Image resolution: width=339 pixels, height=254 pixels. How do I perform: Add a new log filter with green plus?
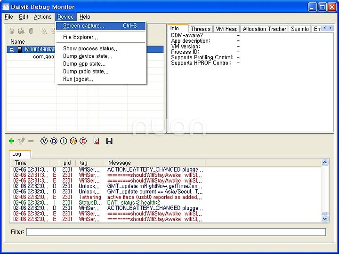point(11,141)
